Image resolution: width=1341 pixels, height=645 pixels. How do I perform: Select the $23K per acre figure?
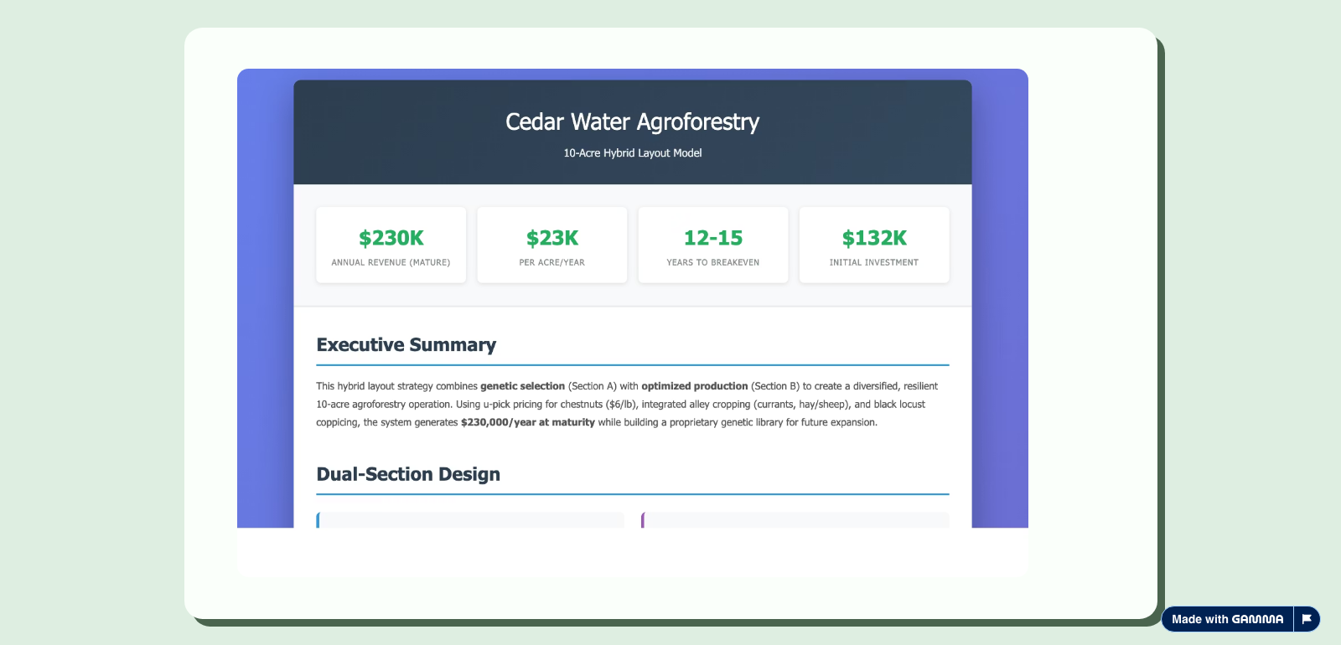(552, 238)
